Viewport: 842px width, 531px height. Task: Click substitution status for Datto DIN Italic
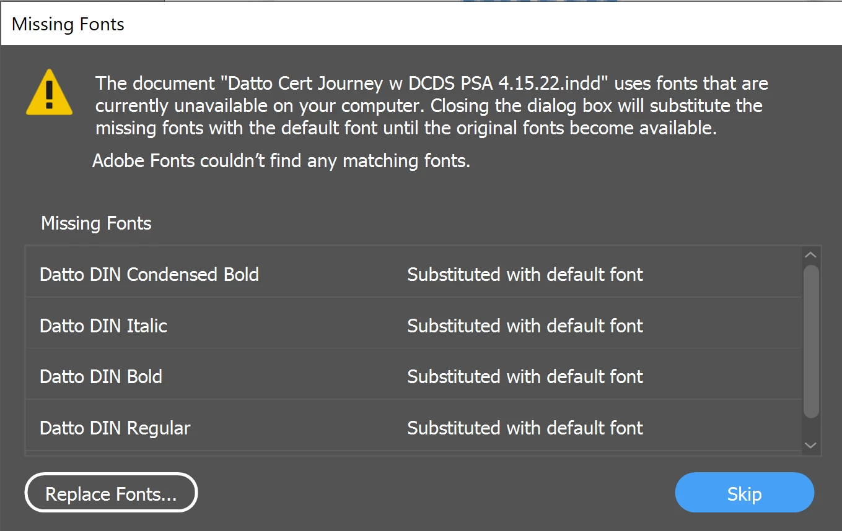click(x=525, y=326)
